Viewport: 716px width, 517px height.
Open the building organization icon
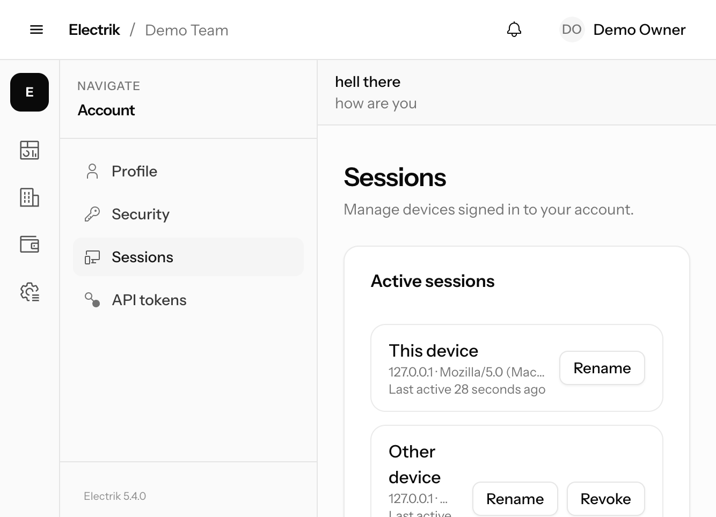[x=30, y=197]
